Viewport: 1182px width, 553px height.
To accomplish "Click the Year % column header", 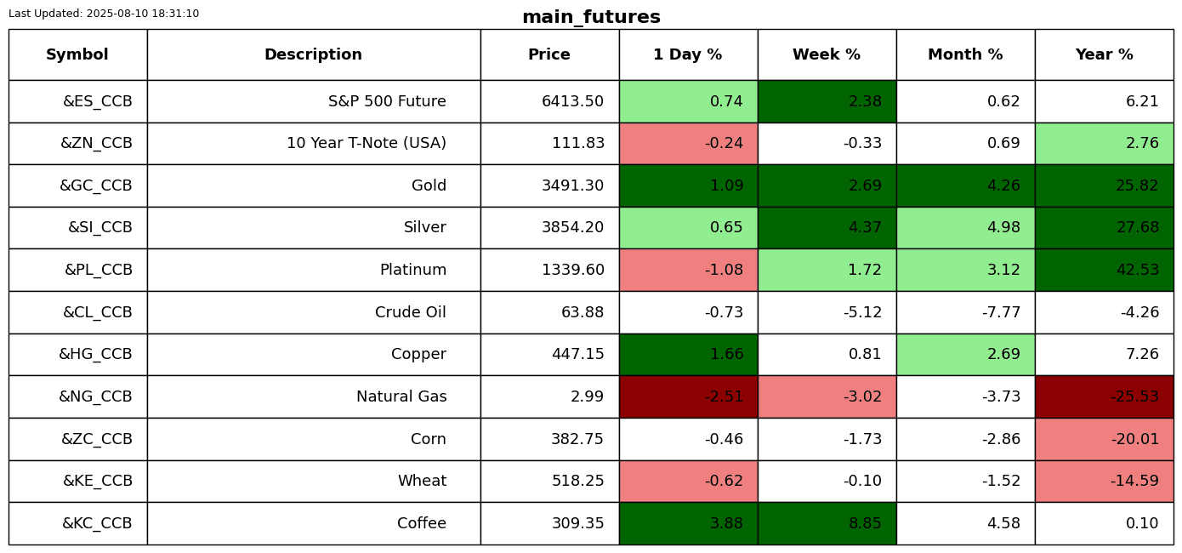I will point(1104,54).
